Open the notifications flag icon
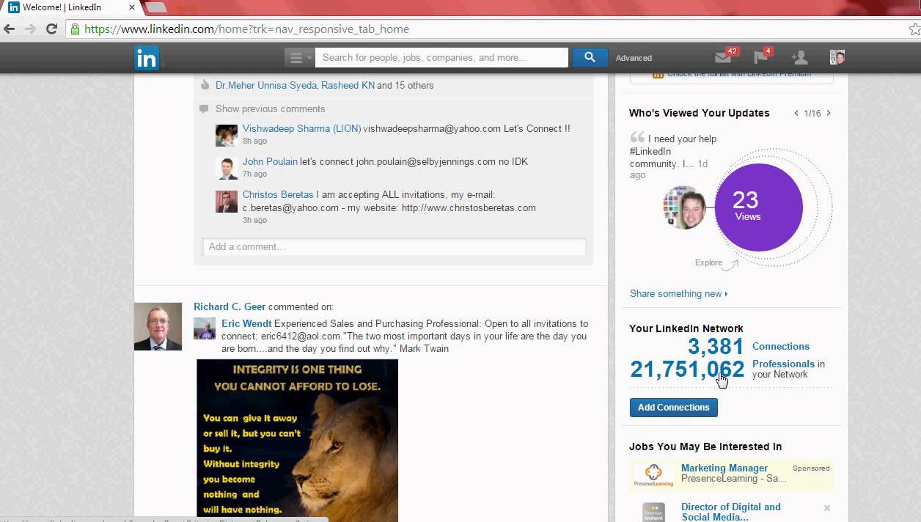 761,57
